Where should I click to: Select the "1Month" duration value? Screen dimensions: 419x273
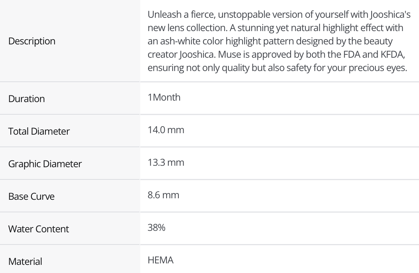(x=164, y=98)
